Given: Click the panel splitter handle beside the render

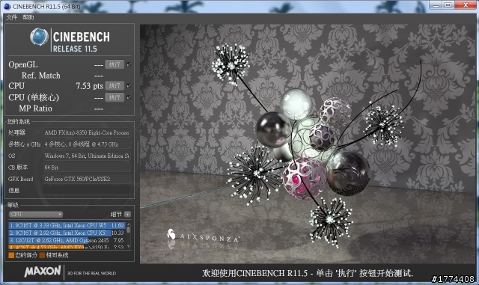Looking at the screenshot, I should (x=138, y=152).
